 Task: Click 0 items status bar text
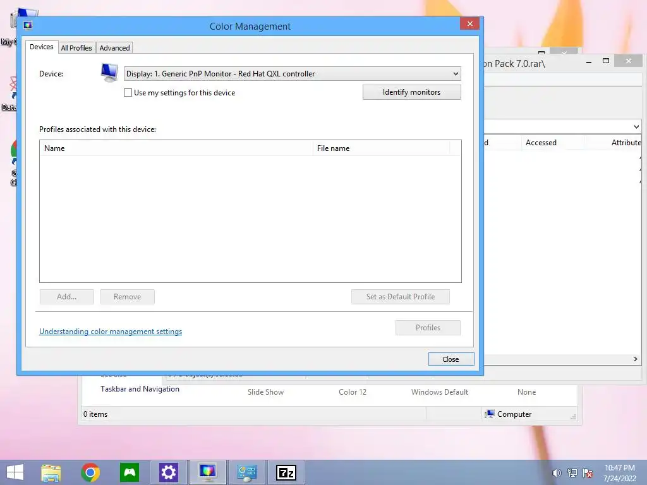tap(95, 414)
